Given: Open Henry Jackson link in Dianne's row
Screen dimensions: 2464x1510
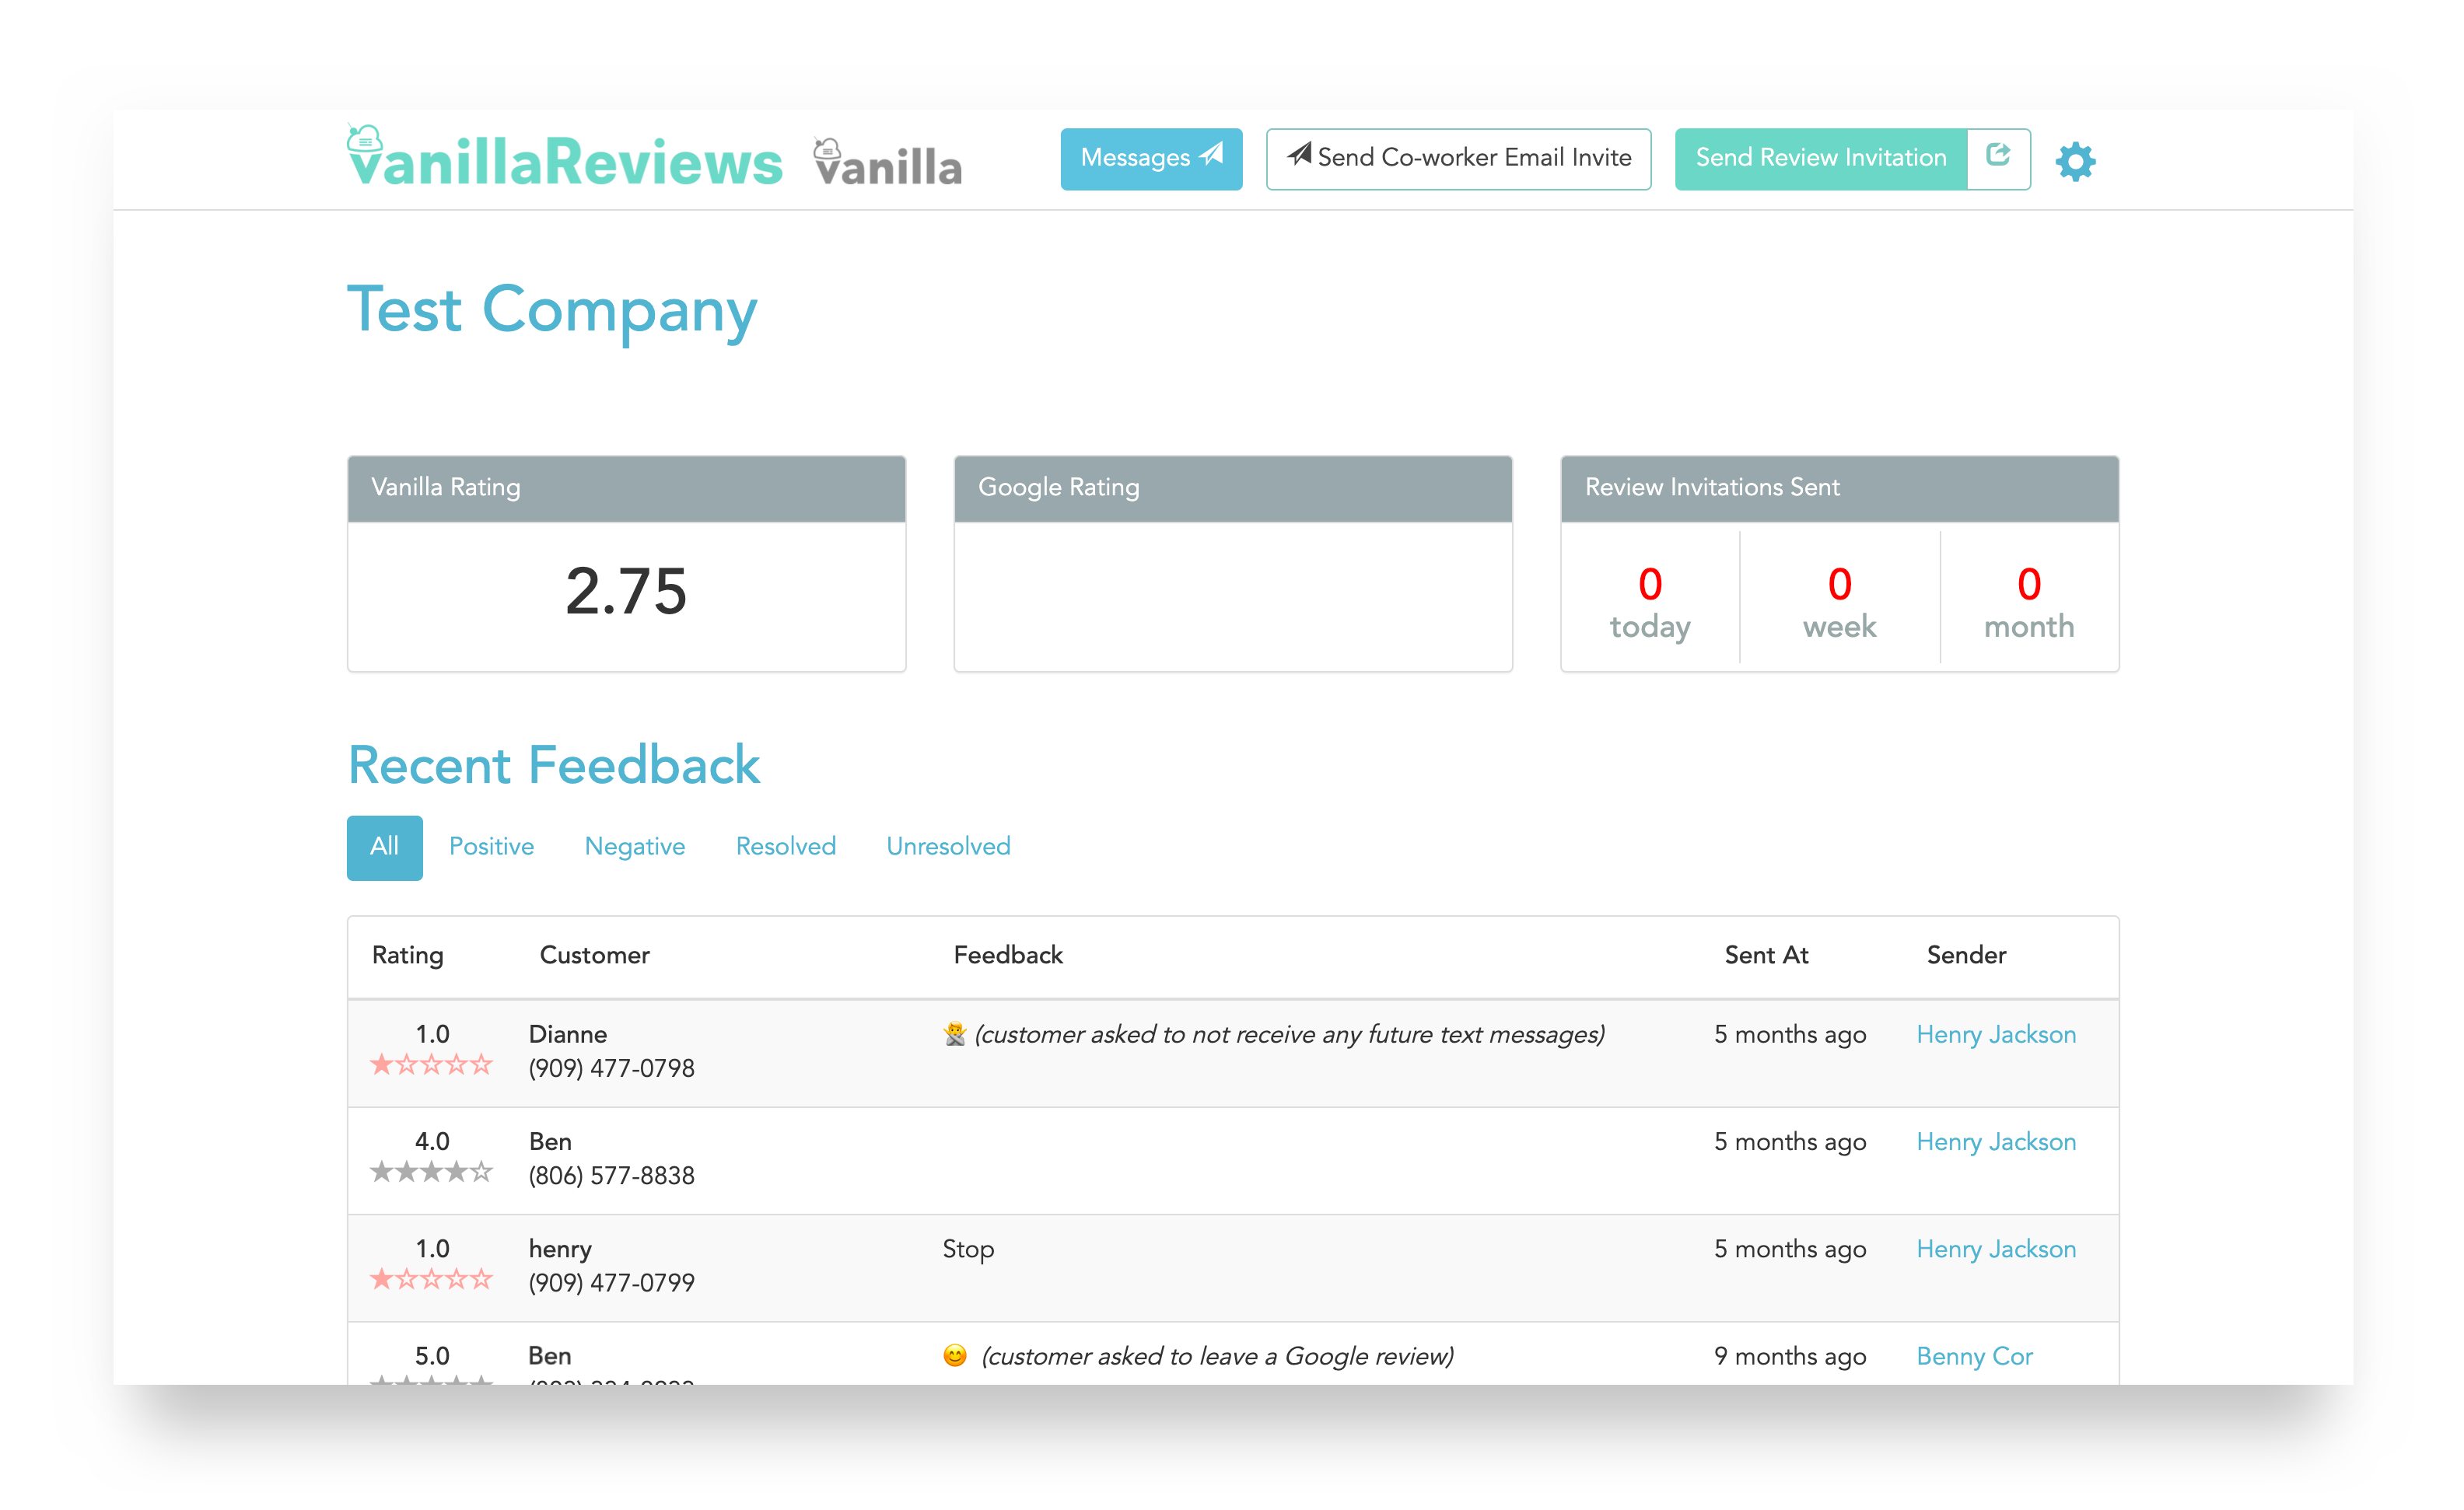Looking at the screenshot, I should coord(1995,1034).
